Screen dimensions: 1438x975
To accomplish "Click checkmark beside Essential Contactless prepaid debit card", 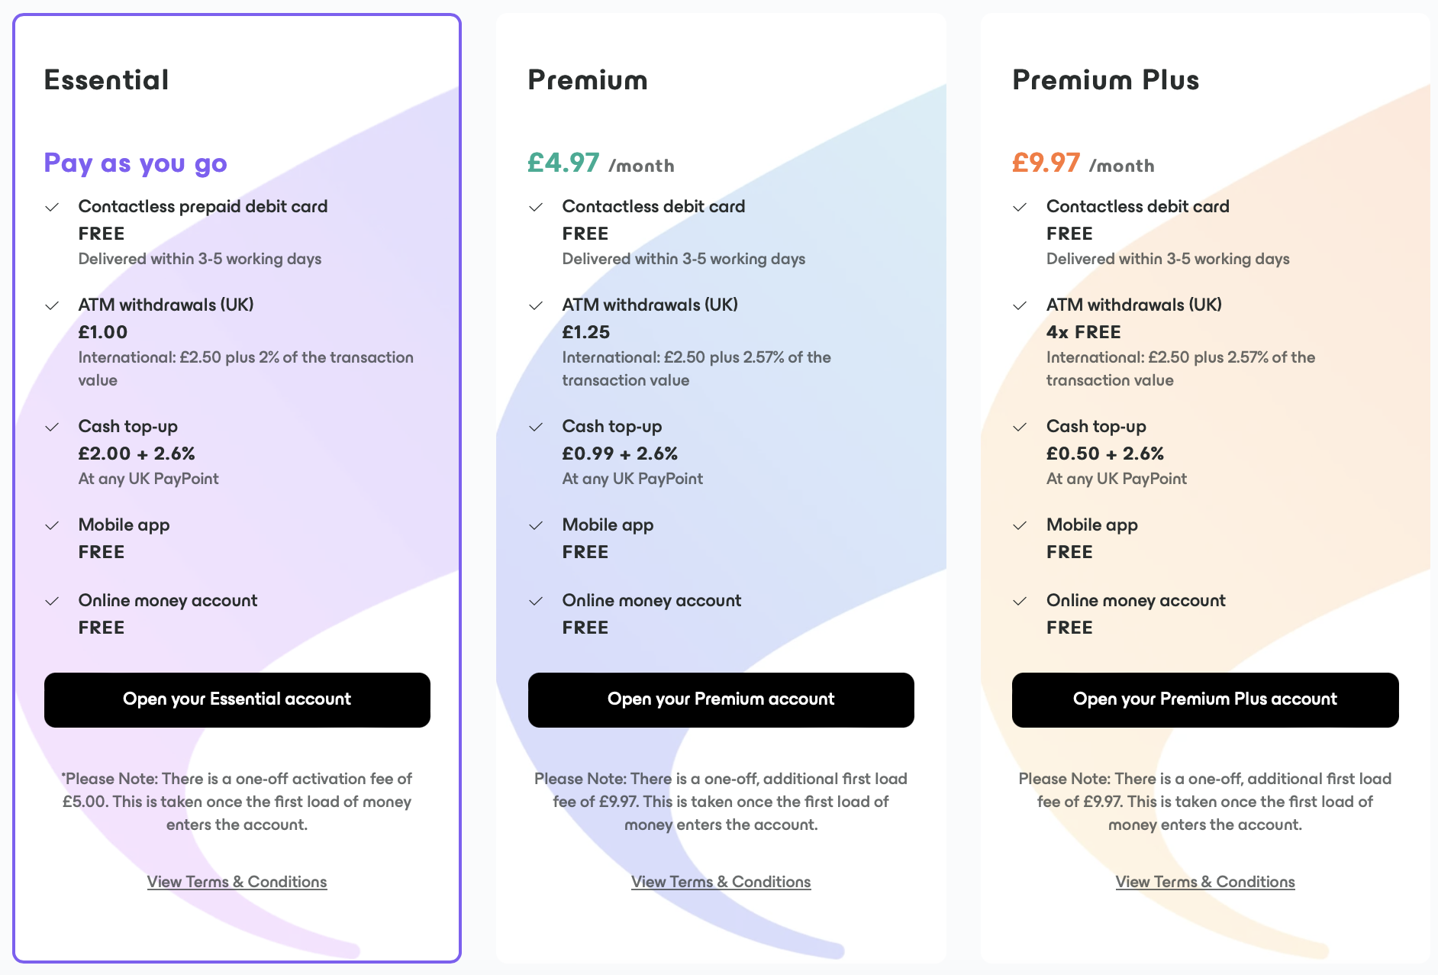I will coord(52,207).
